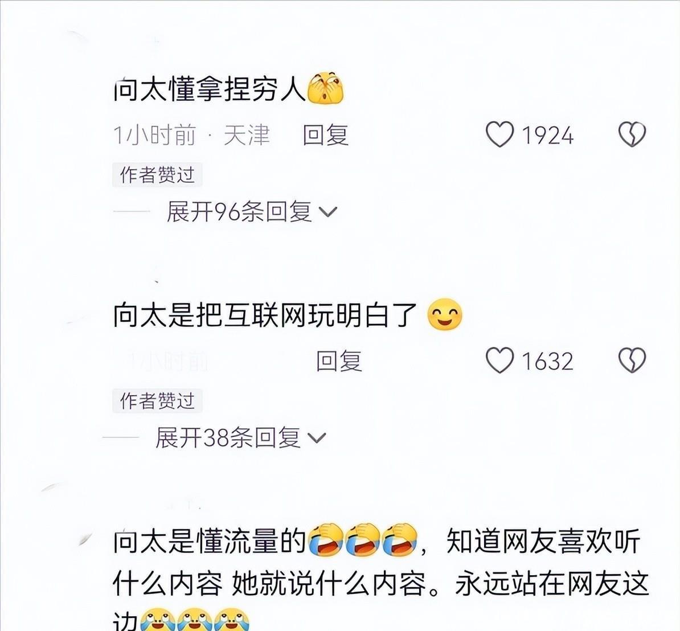Image resolution: width=680 pixels, height=631 pixels.
Task: Like the comment with 1632 likes
Action: pos(499,360)
